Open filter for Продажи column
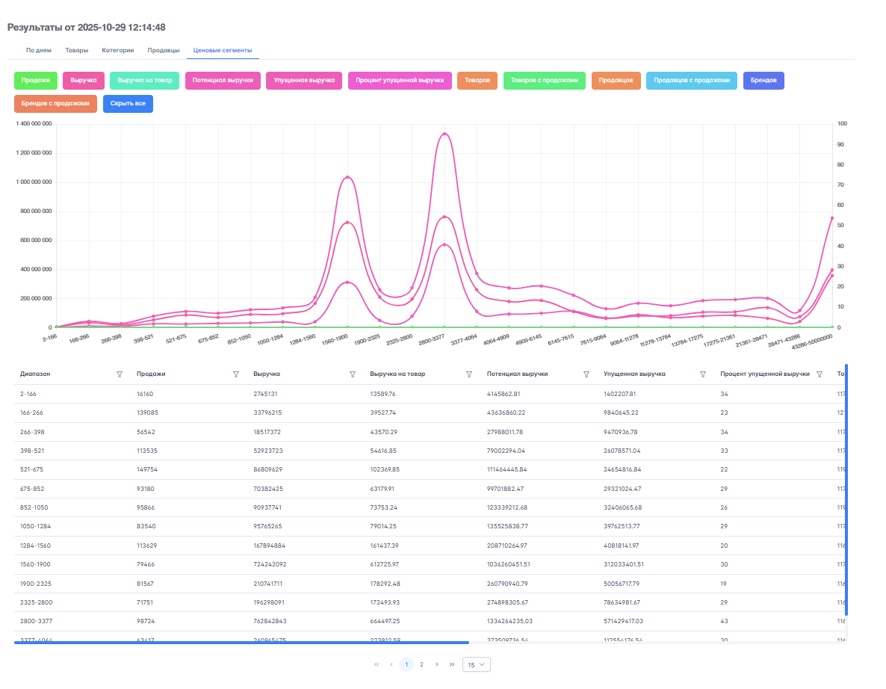This screenshot has width=886, height=689. pos(236,374)
